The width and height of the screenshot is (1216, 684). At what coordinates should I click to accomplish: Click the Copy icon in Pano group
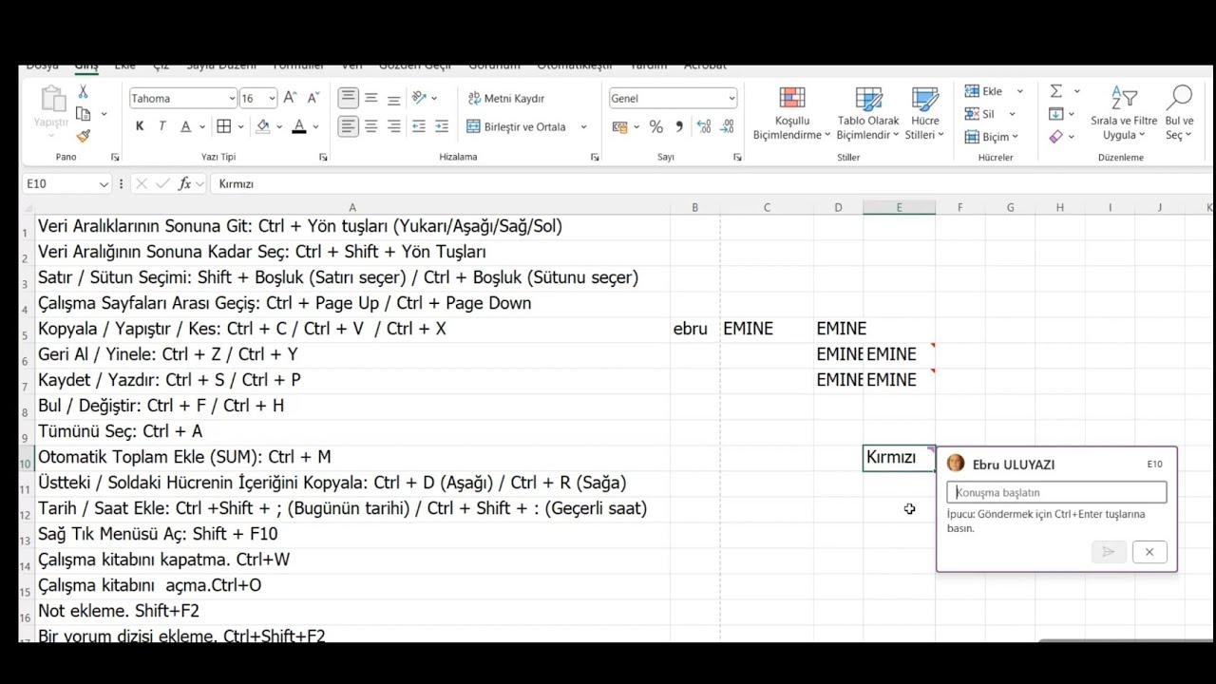(x=83, y=114)
